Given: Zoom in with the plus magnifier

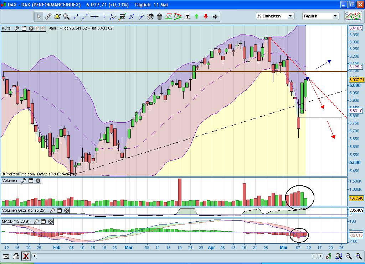Looking at the screenshot, I should (359, 256).
